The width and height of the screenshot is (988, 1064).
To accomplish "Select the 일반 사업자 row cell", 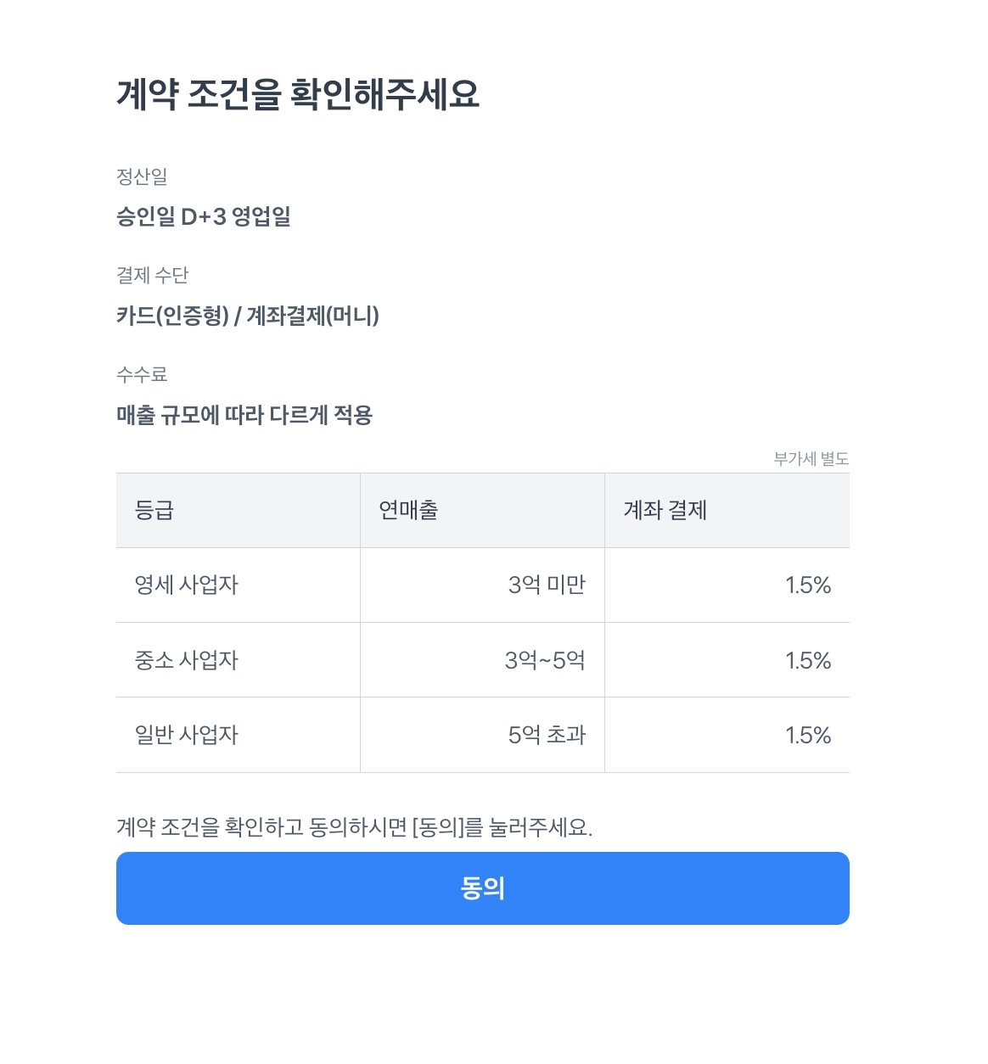I will (187, 735).
